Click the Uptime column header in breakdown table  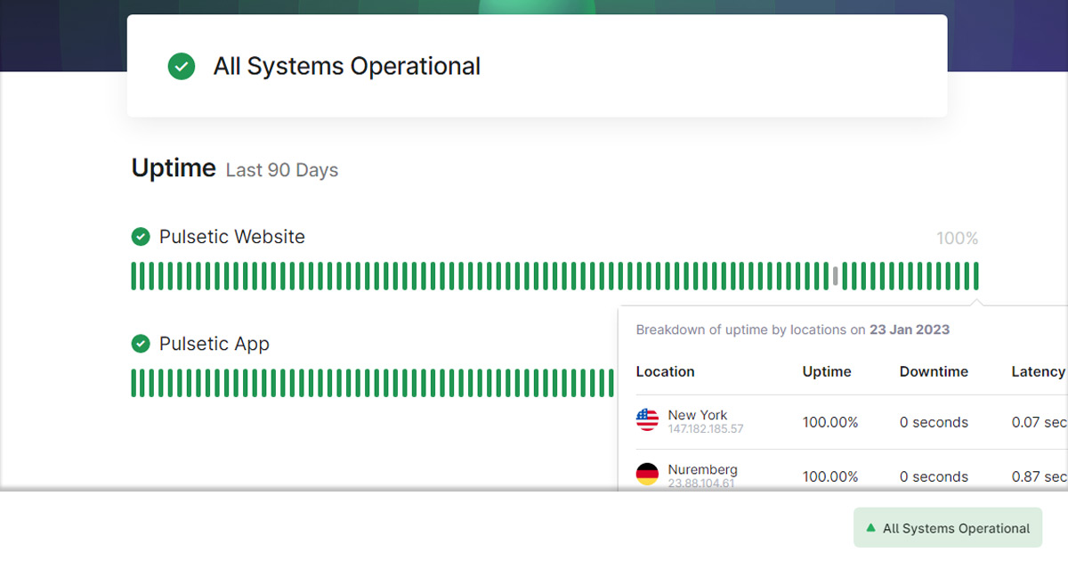827,371
